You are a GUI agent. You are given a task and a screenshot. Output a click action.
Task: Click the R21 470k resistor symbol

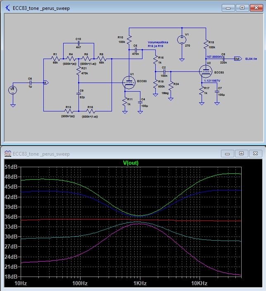coord(78,71)
